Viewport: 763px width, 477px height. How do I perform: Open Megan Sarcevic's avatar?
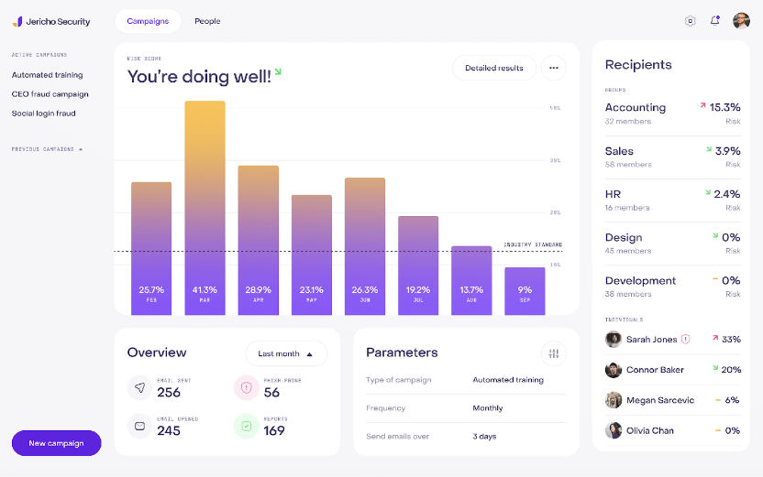tap(614, 400)
